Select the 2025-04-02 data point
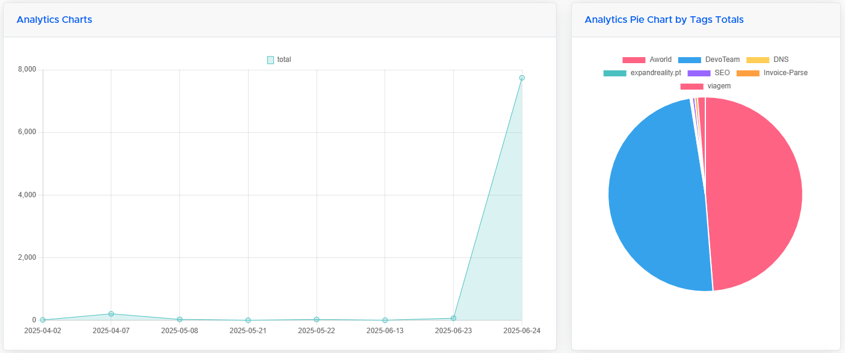Screen dimensions: 845x353 coord(43,320)
